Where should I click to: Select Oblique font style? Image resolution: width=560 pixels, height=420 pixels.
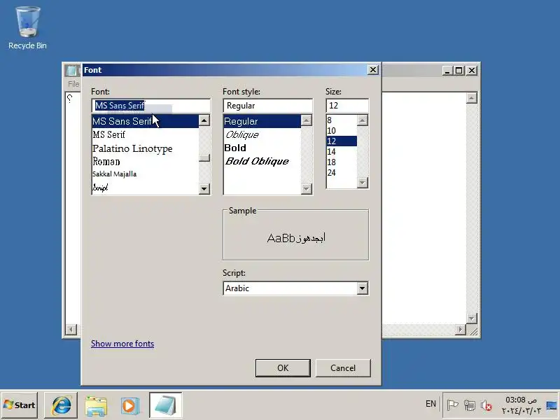point(262,134)
